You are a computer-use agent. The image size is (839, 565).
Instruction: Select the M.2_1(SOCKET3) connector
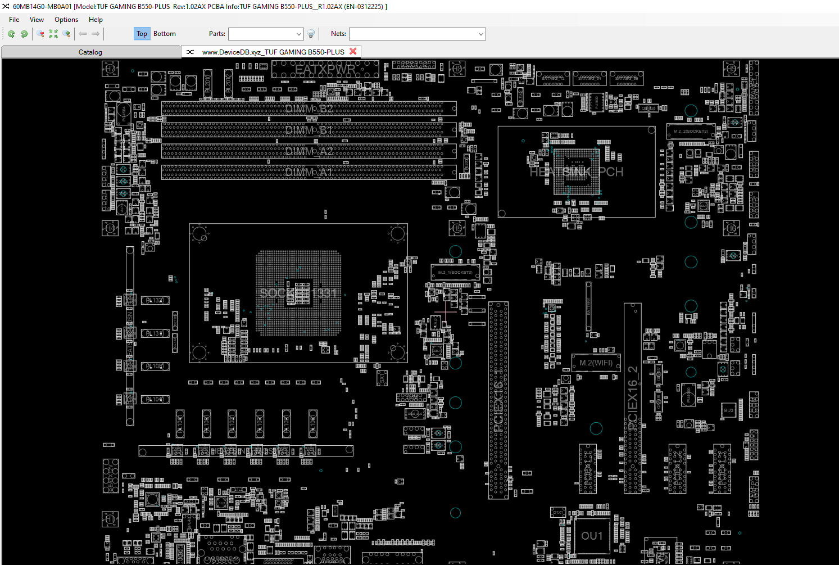click(455, 272)
